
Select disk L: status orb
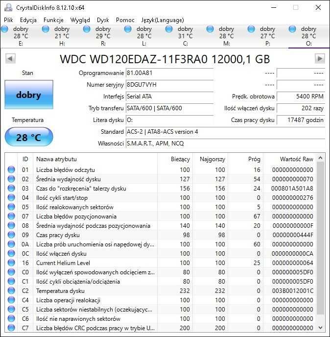pyautogui.click(x=128, y=29)
